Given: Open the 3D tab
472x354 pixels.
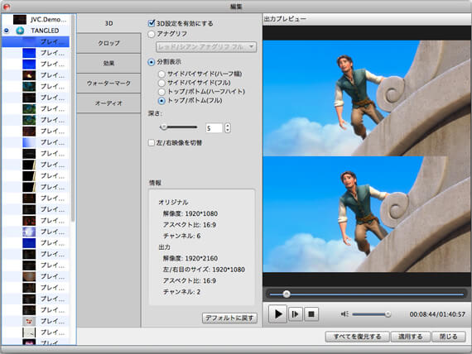Looking at the screenshot, I should tap(108, 23).
